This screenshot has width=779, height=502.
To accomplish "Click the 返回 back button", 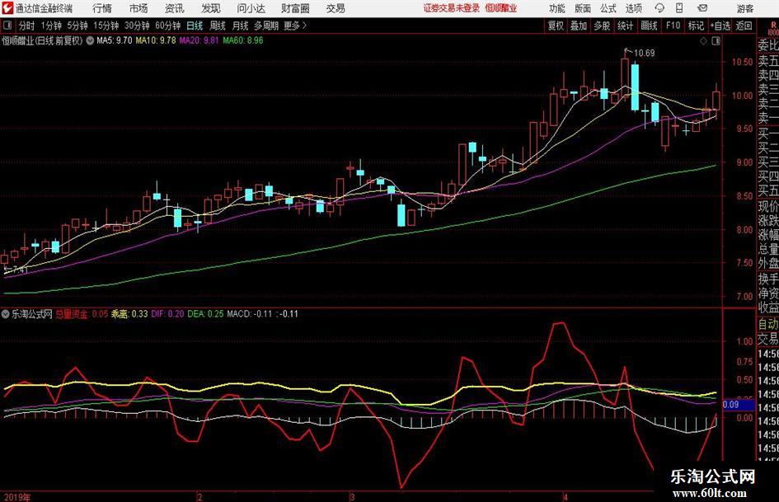I will point(744,26).
